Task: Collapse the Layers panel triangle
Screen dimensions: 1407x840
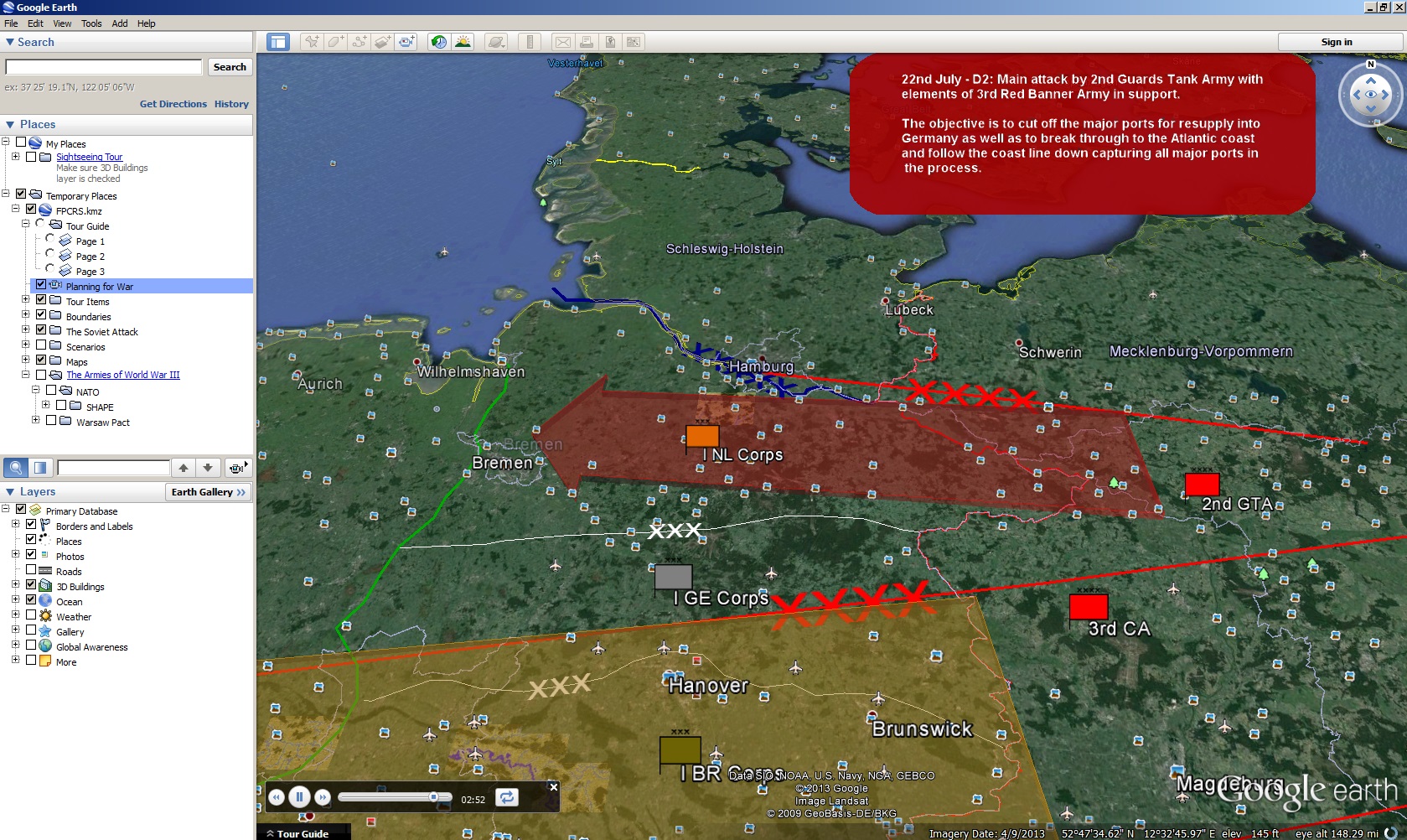Action: [10, 492]
